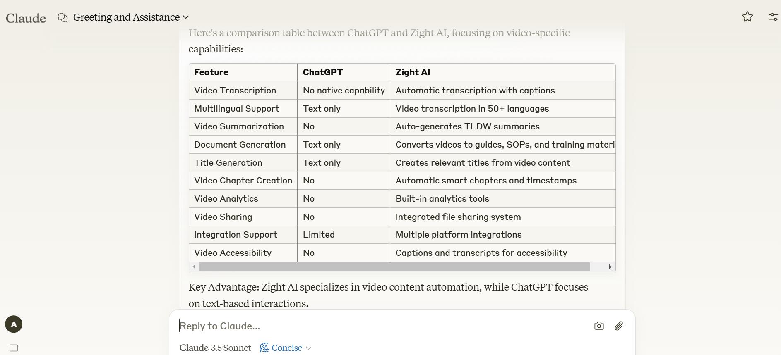781x355 pixels.
Task: Star the Greeting and Assistance conversation
Action: click(747, 17)
